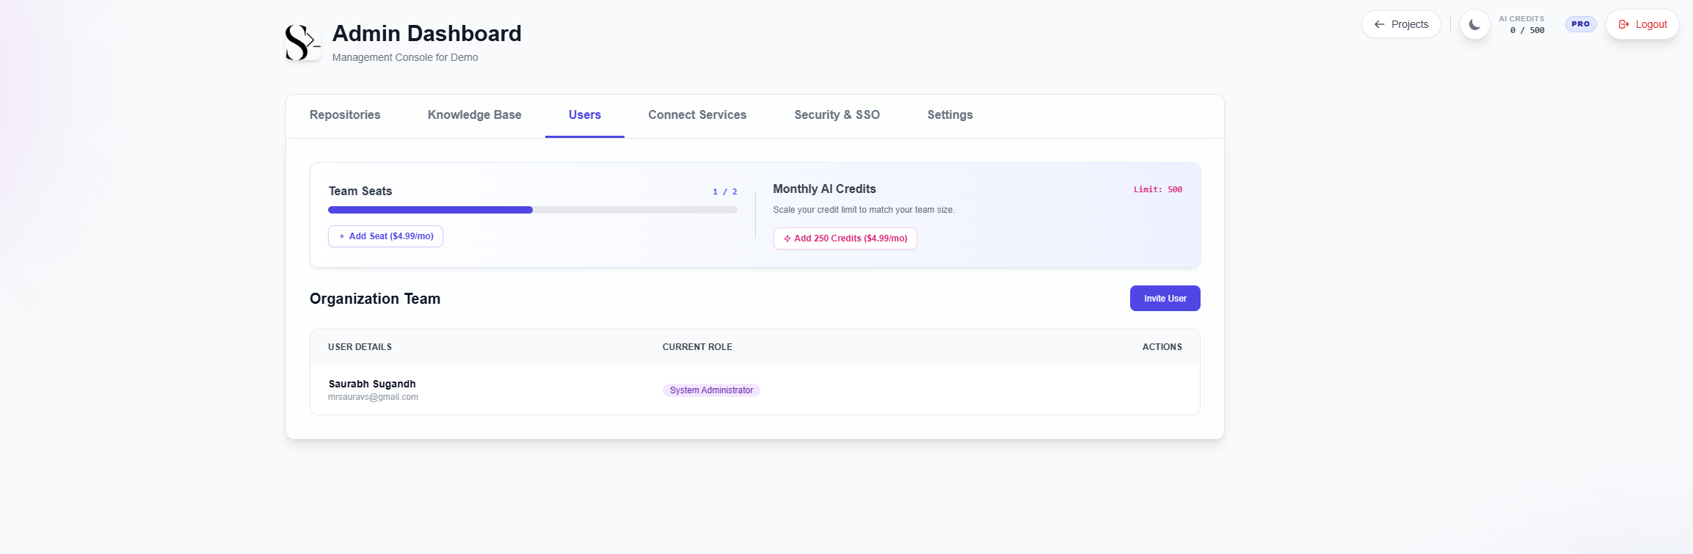Click the S logo icon beside Admin Dashboard
Screen dimensions: 1693x554
[x=303, y=43]
